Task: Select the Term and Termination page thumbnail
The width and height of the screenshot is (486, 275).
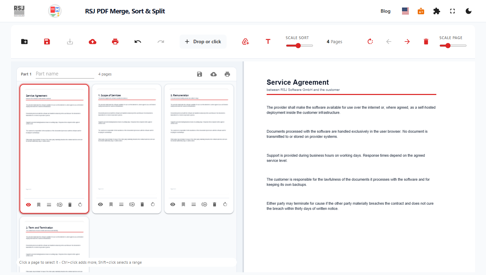Action: (x=54, y=244)
